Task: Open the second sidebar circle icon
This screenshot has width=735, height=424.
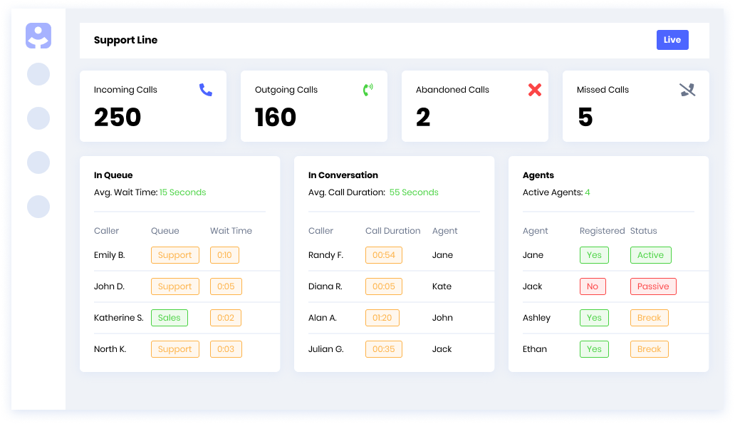Action: click(x=38, y=118)
